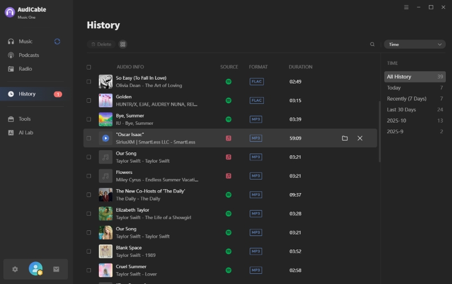This screenshot has height=284, width=452.
Task: Click Spotify source icon for Blank Space
Action: (228, 251)
